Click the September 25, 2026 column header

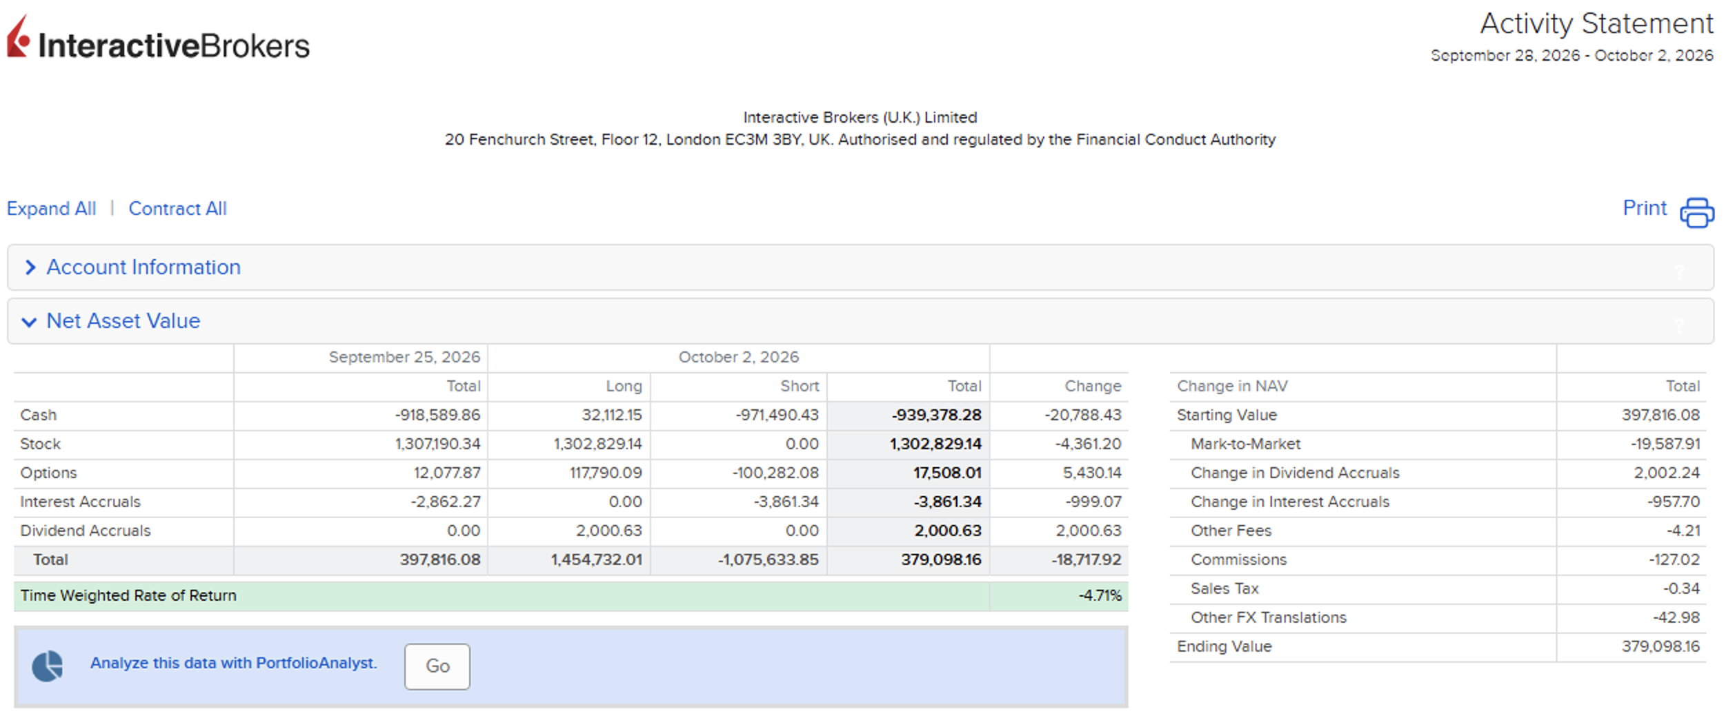tap(404, 357)
